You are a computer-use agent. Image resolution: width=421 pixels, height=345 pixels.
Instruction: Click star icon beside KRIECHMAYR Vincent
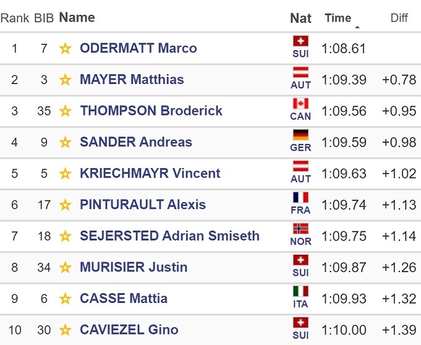tap(65, 174)
